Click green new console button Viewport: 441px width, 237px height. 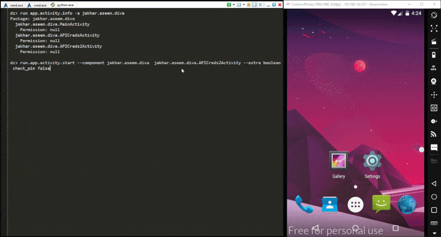click(x=229, y=5)
